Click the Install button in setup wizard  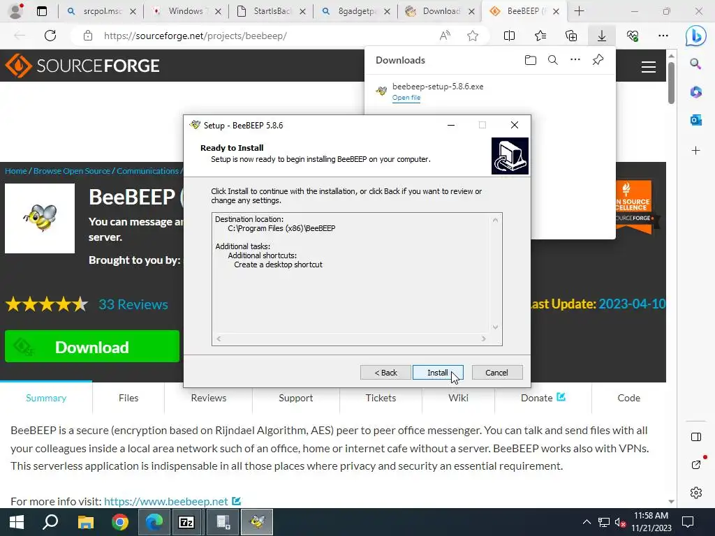(438, 373)
